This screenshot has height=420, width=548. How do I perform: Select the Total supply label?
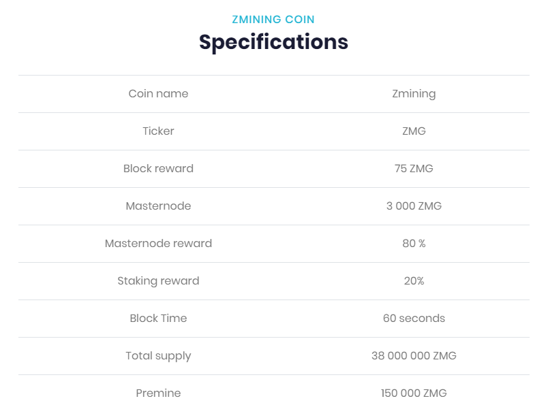[158, 356]
